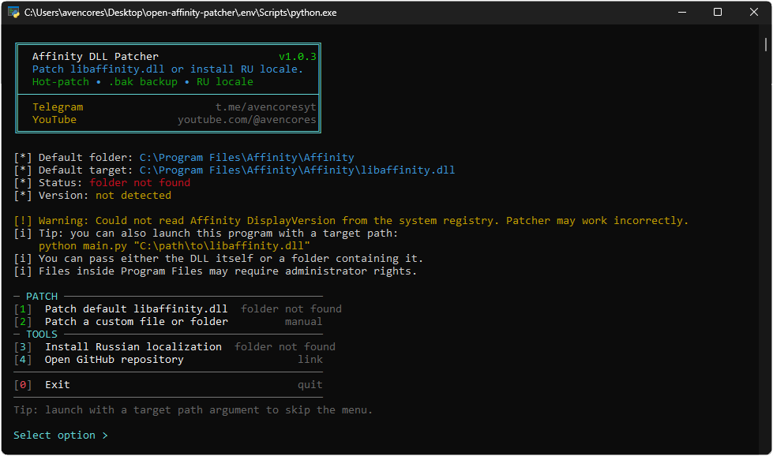
Task: Click the default target path ending libaffinity.dll
Action: [x=297, y=170]
